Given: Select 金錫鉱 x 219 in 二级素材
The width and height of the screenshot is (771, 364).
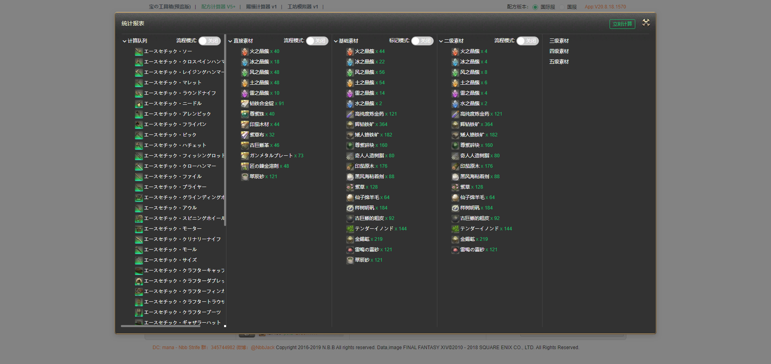Looking at the screenshot, I should pos(469,239).
